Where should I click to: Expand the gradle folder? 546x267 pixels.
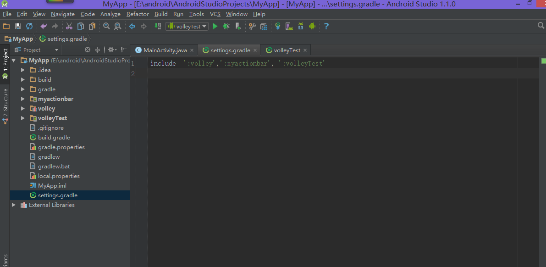pos(23,89)
